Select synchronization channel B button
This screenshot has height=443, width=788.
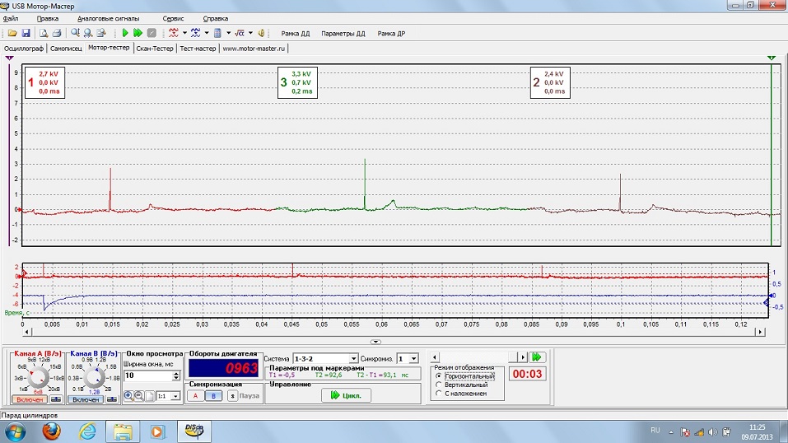(213, 396)
